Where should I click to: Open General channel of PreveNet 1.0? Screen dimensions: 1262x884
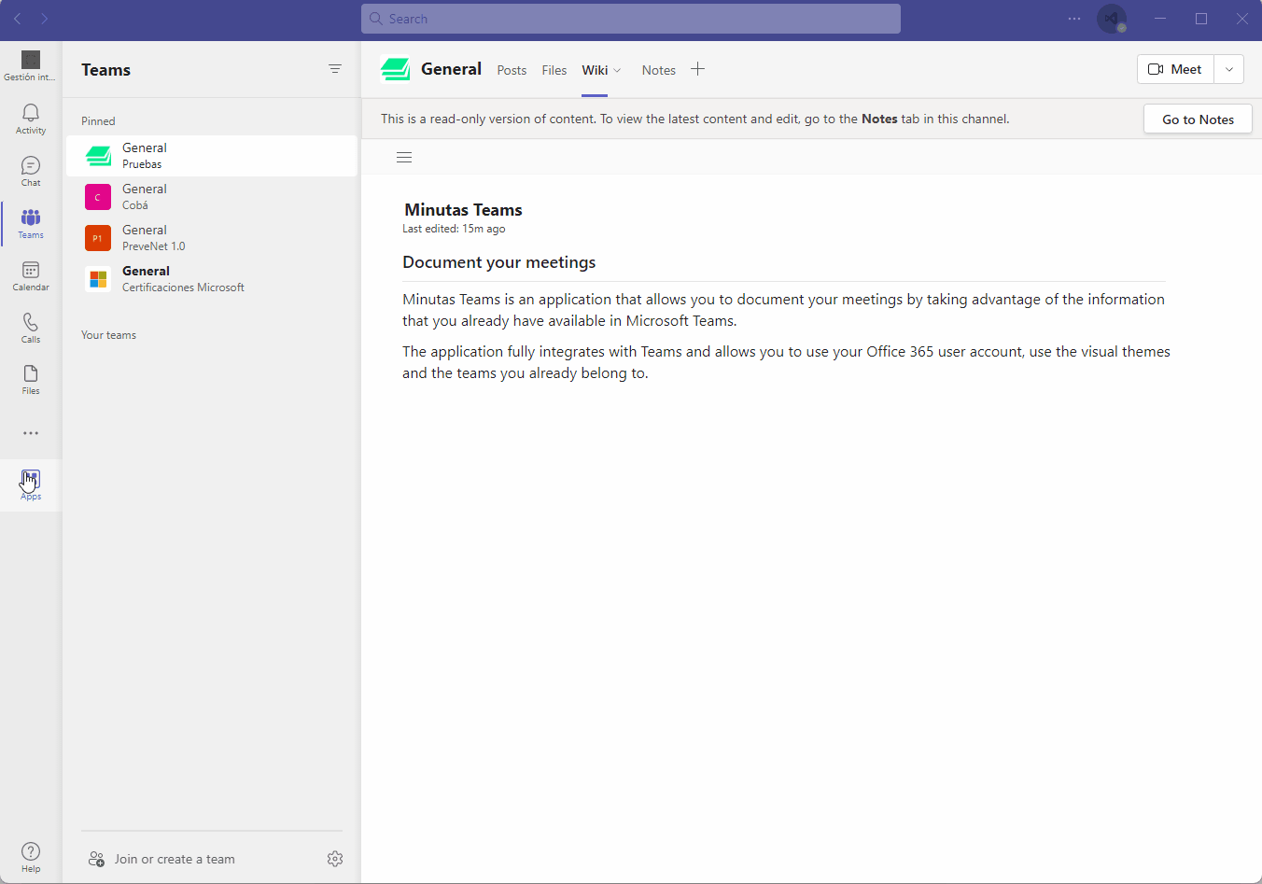212,238
